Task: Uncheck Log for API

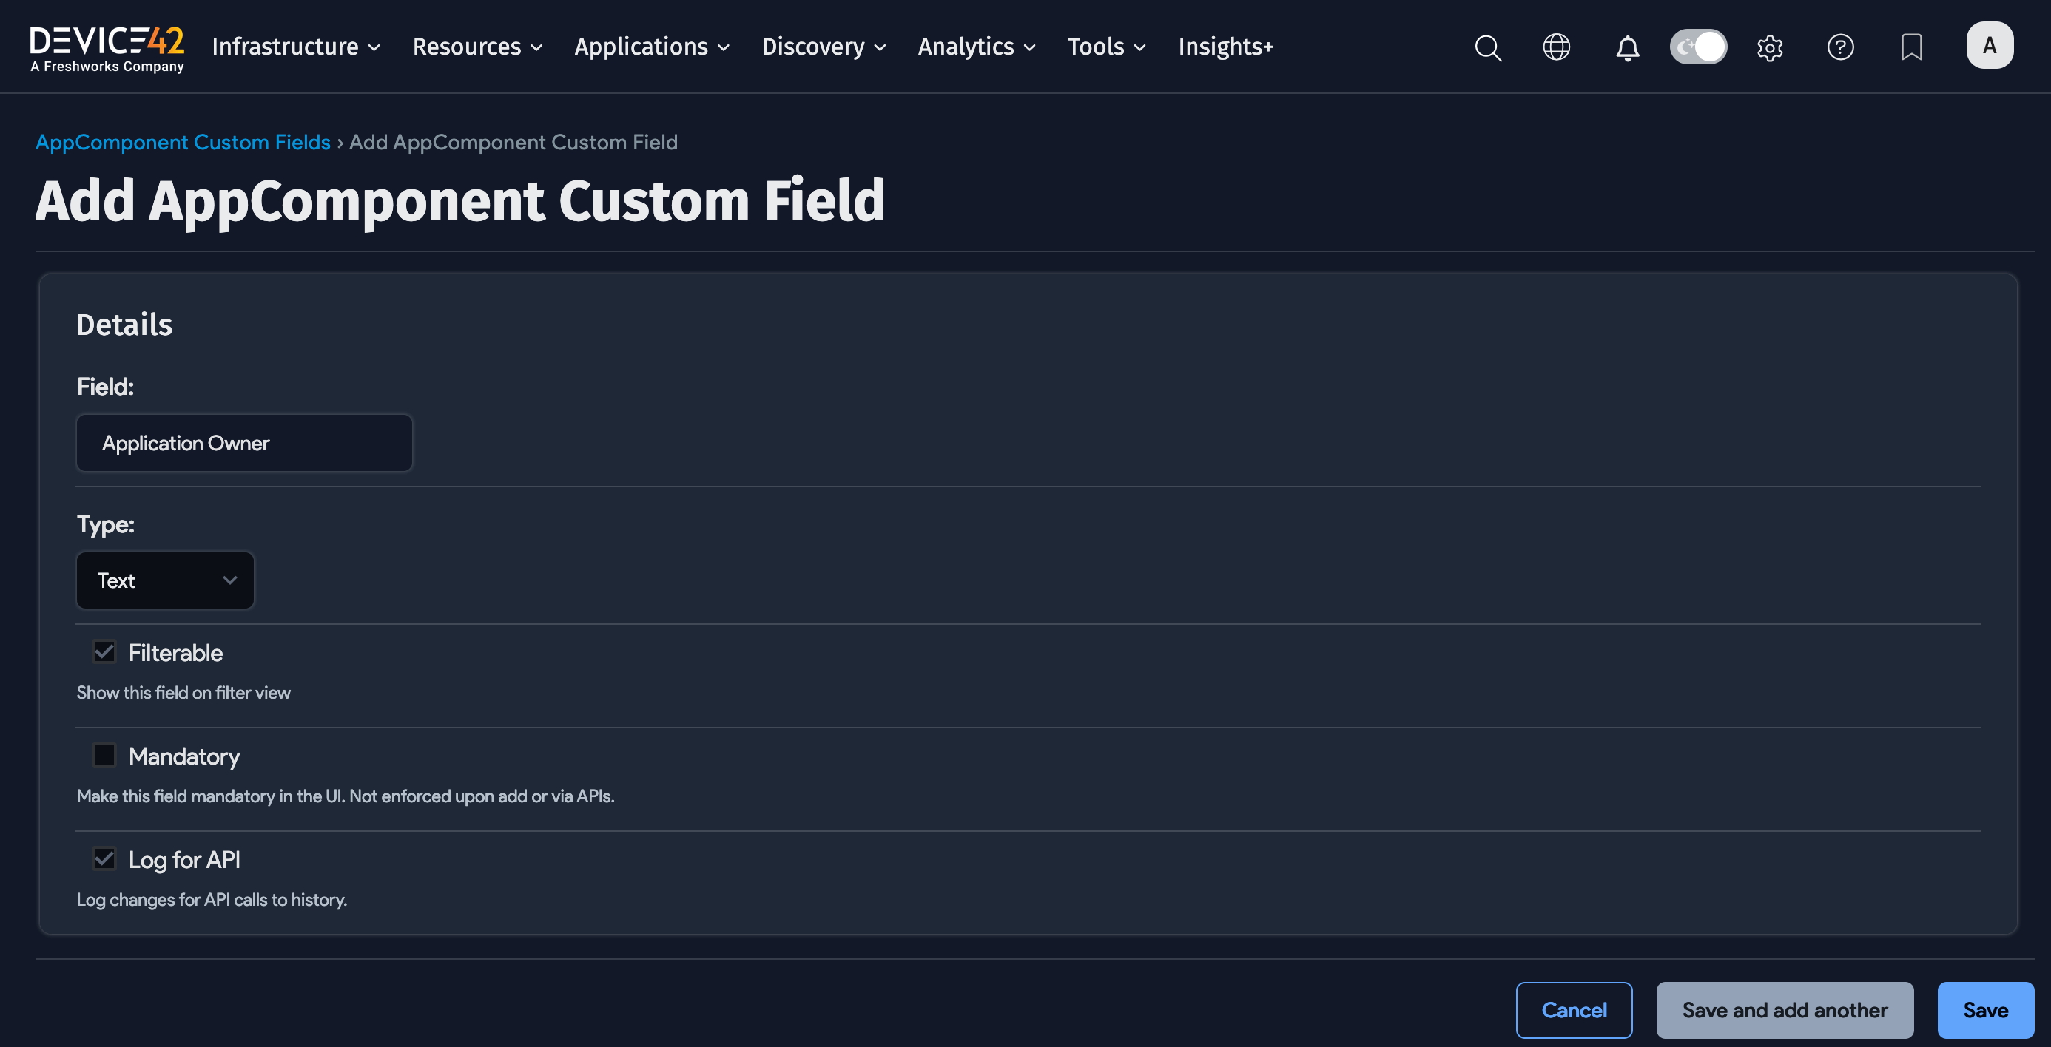Action: coord(104,858)
